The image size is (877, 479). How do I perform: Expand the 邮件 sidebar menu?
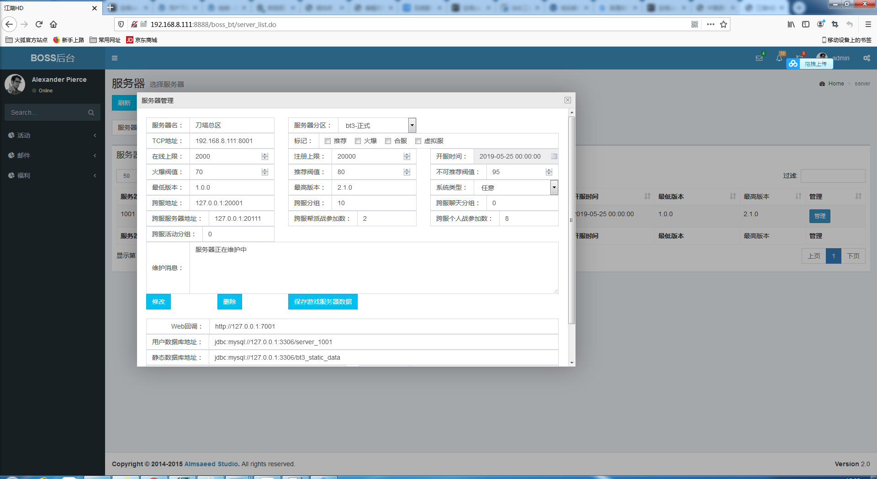click(53, 155)
